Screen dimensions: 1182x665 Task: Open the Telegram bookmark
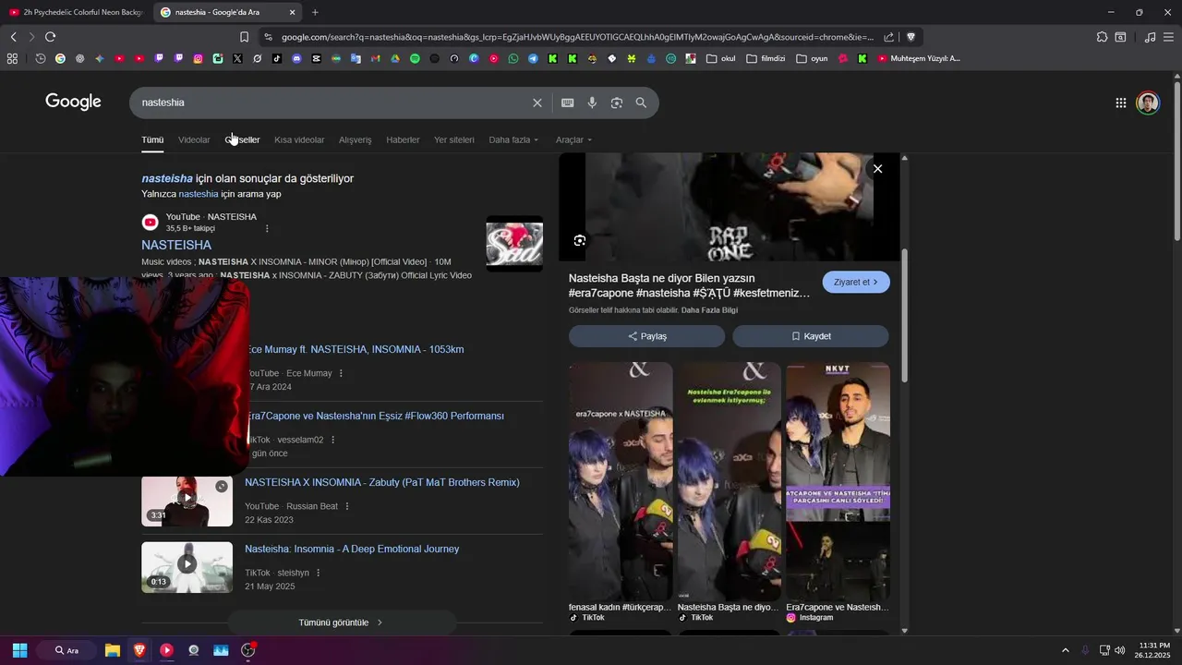(533, 58)
